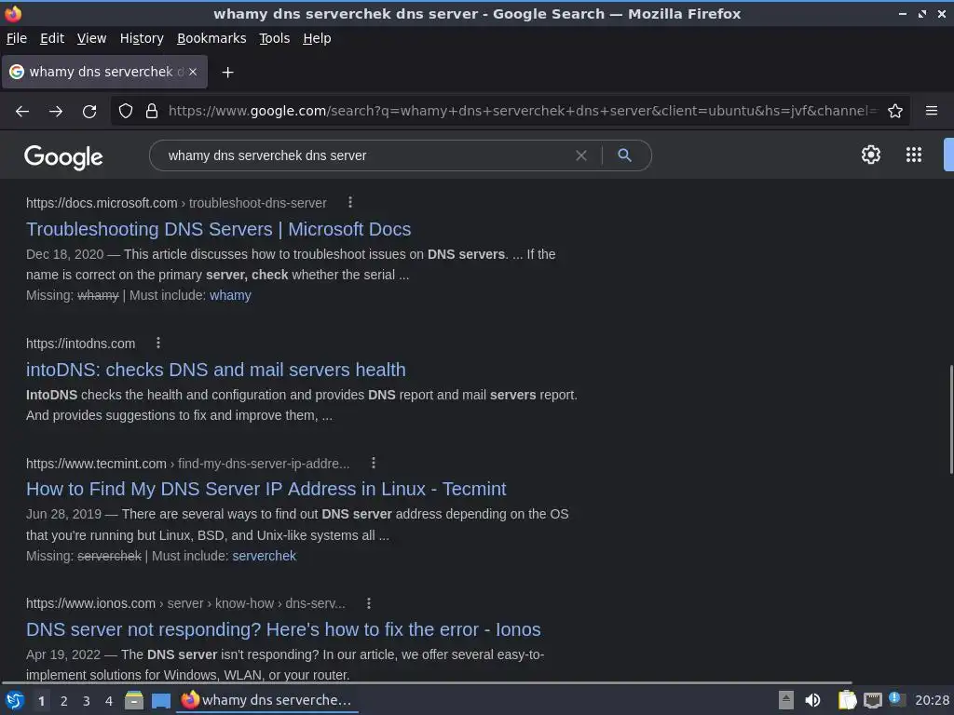Open options for intodns.com result
The image size is (954, 715).
158,343
